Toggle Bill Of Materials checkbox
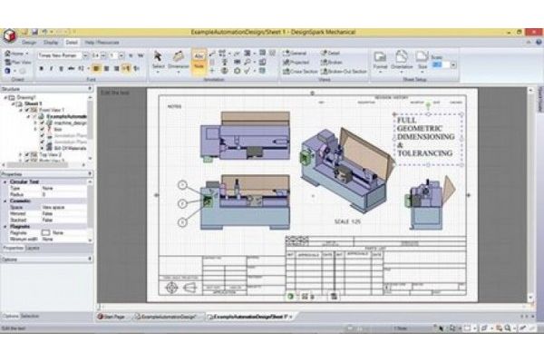The width and height of the screenshot is (544, 363). (x=42, y=148)
